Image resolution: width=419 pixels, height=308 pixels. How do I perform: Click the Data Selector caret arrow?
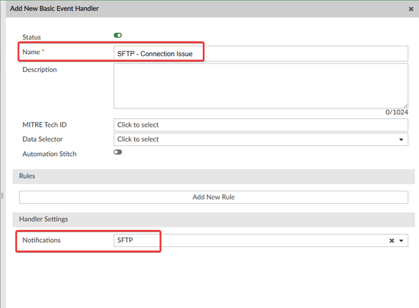point(401,140)
